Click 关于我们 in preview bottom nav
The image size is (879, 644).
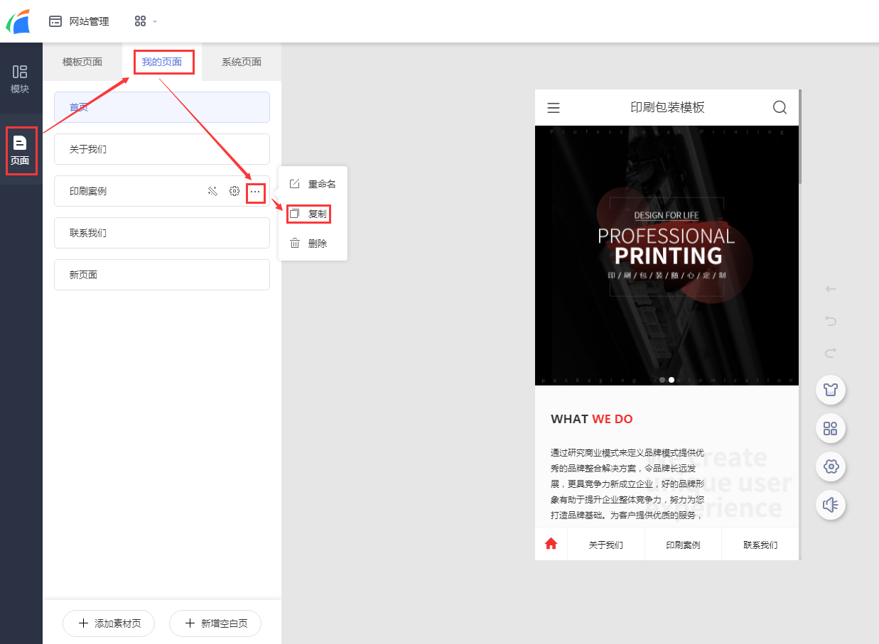pyautogui.click(x=606, y=545)
